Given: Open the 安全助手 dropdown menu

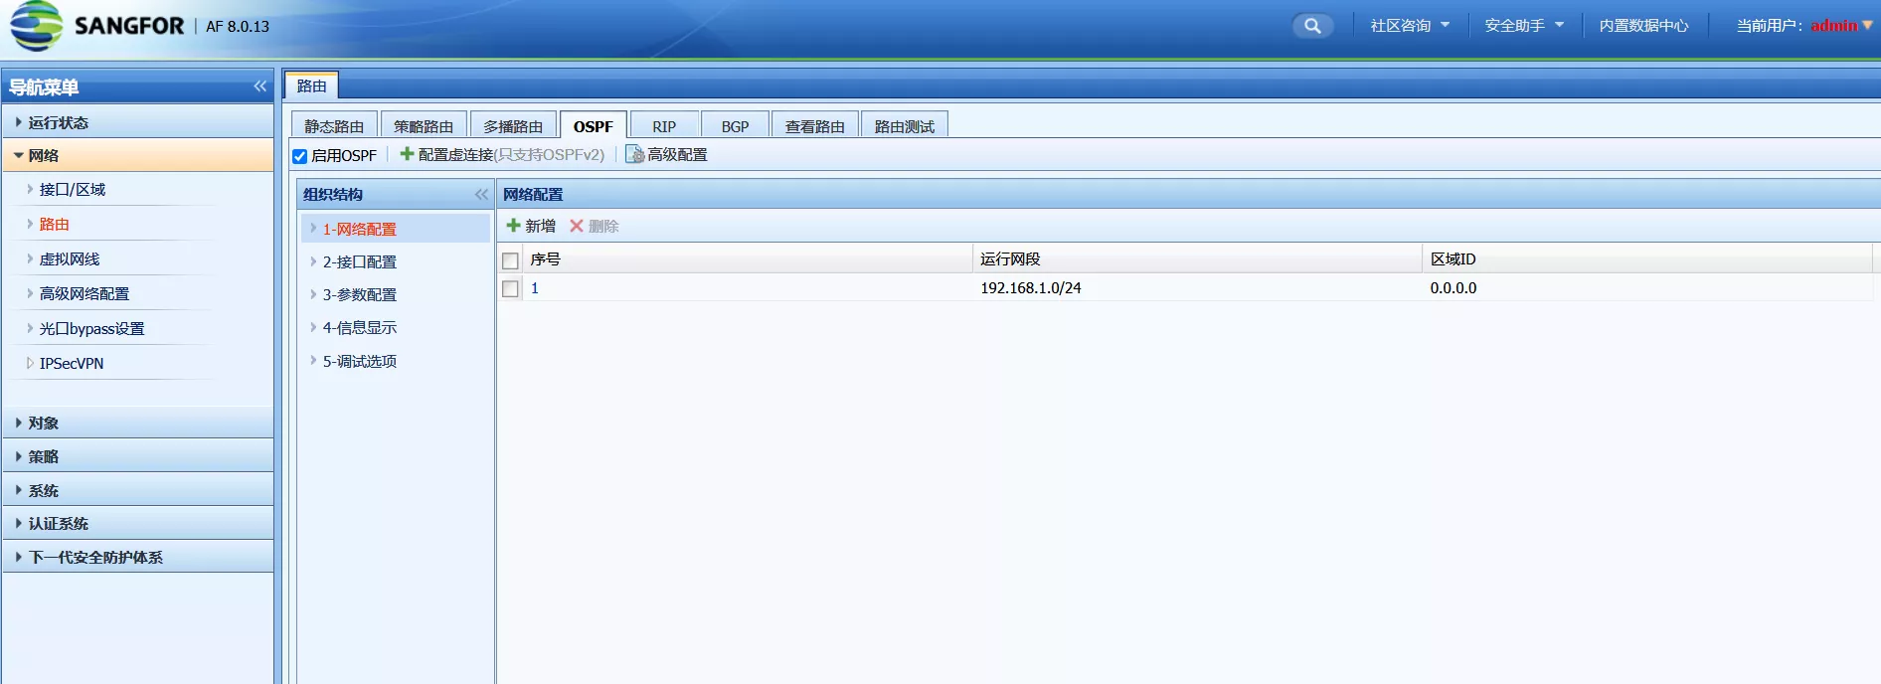Looking at the screenshot, I should [x=1523, y=26].
